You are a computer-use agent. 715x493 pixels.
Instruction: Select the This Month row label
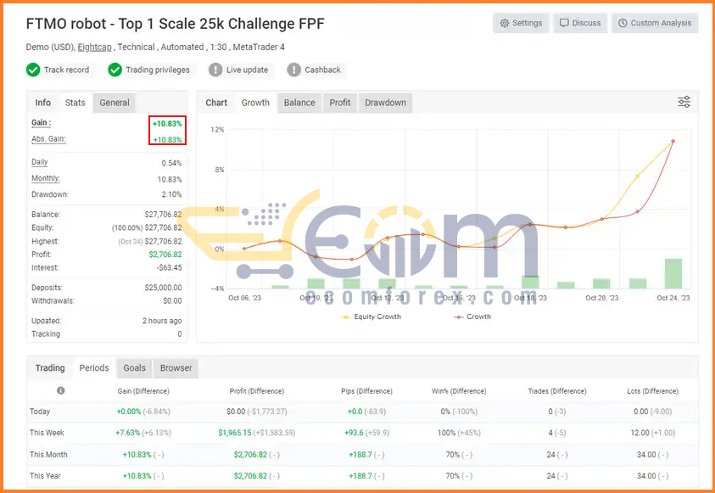[48, 454]
